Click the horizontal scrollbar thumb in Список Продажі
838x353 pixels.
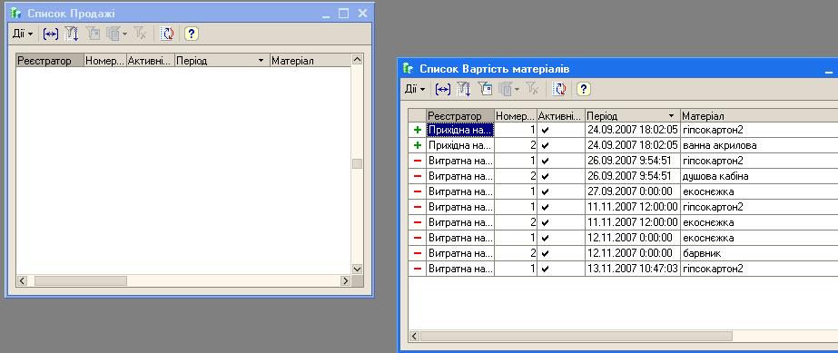point(81,281)
